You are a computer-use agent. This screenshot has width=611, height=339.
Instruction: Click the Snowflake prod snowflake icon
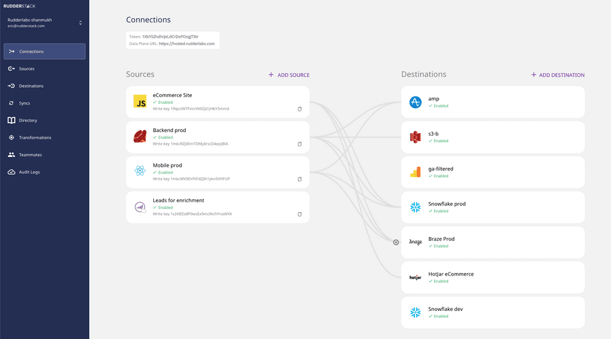tap(415, 208)
